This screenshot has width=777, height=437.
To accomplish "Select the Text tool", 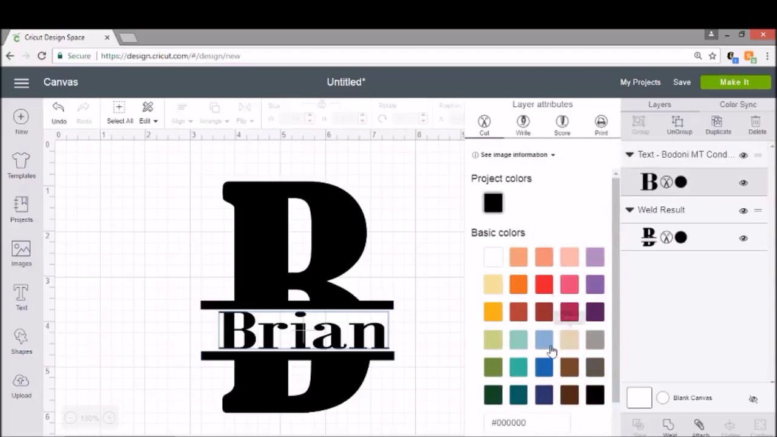I will pos(21,297).
